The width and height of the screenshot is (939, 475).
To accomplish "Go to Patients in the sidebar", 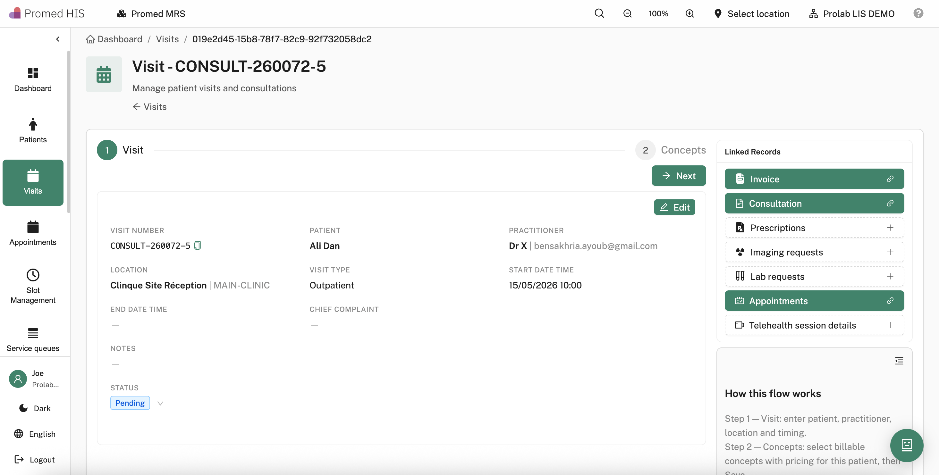I will 33,131.
